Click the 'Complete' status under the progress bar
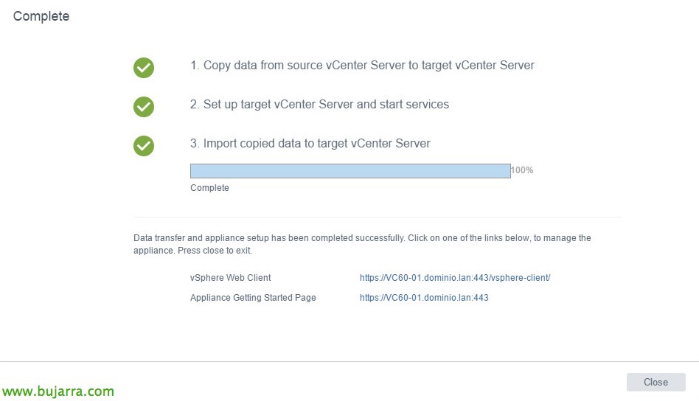Image resolution: width=699 pixels, height=401 pixels. pos(209,188)
